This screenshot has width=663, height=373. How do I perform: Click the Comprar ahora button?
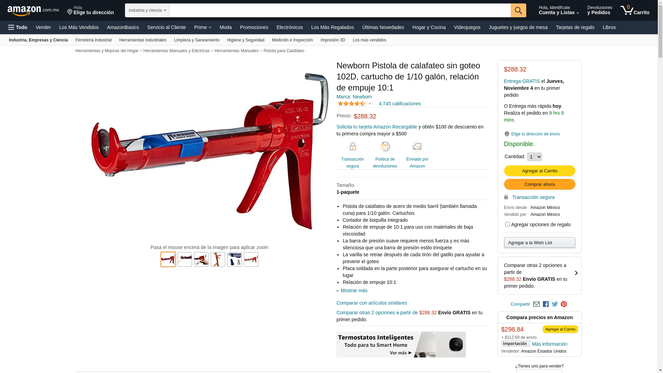(x=539, y=184)
